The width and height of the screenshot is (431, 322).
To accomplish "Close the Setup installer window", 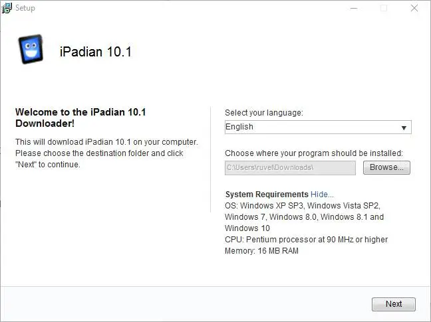I will click(414, 8).
